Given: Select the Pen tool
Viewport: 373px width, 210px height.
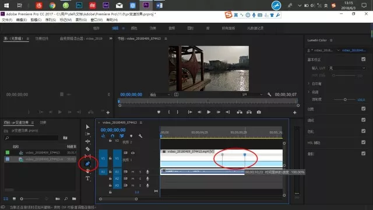Looking at the screenshot, I should (x=87, y=163).
